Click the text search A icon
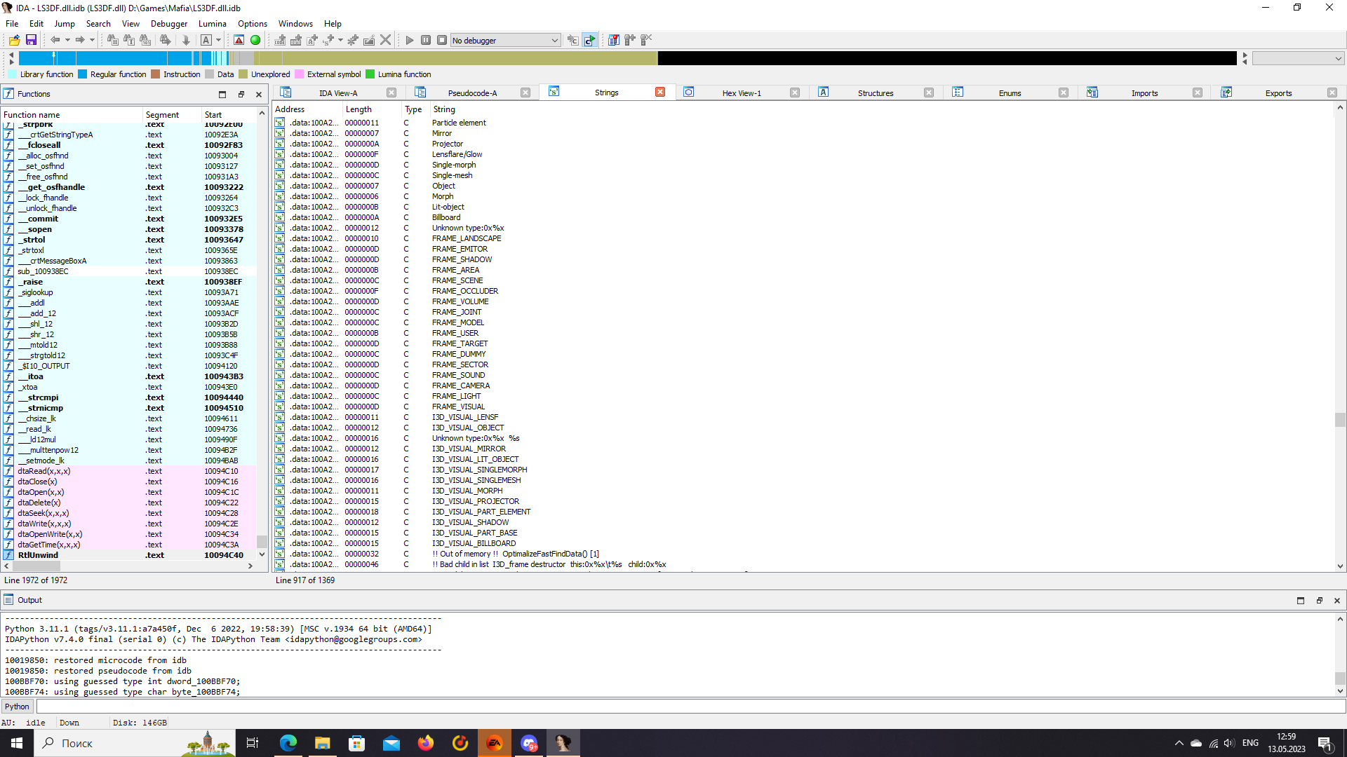This screenshot has height=757, width=1347. (206, 40)
